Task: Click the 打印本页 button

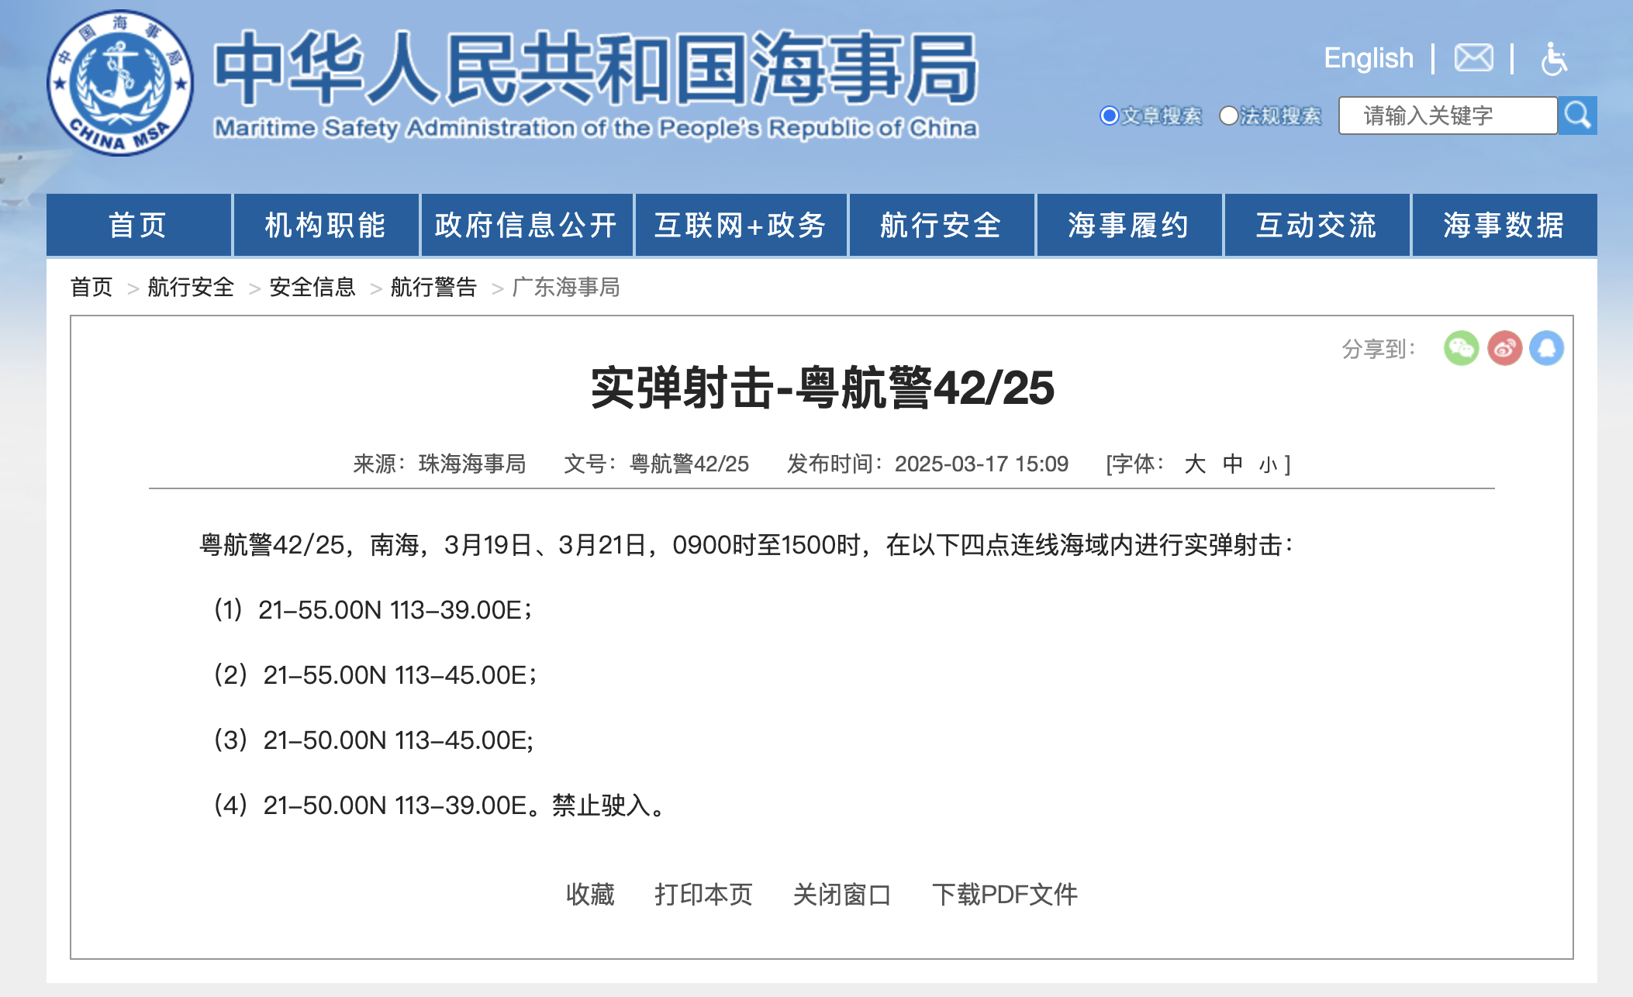Action: point(703,895)
